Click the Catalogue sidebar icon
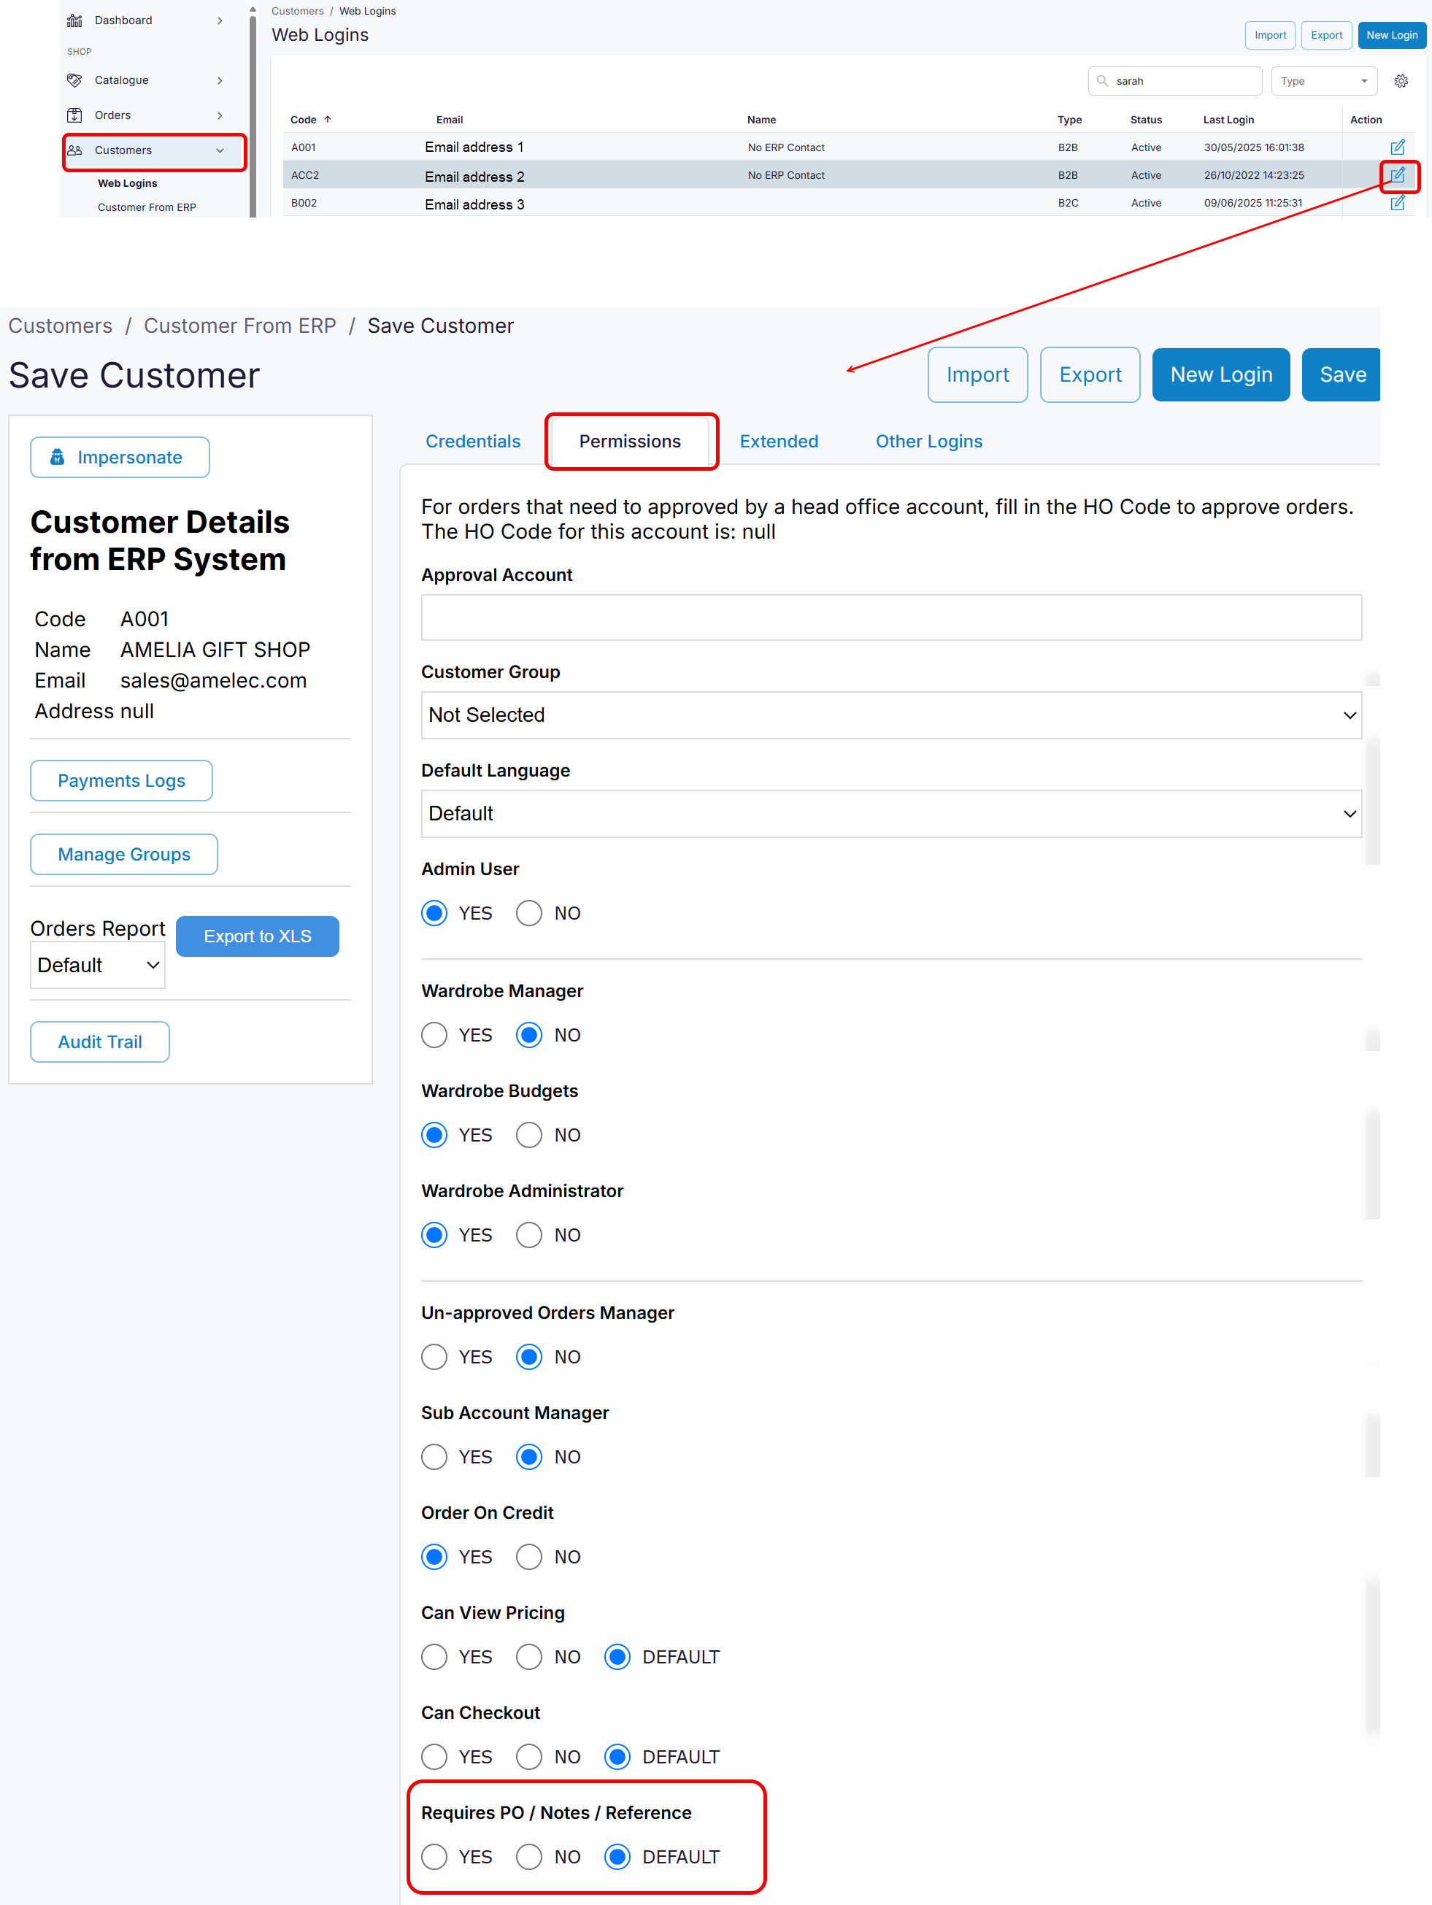This screenshot has height=1905, width=1432. (75, 80)
